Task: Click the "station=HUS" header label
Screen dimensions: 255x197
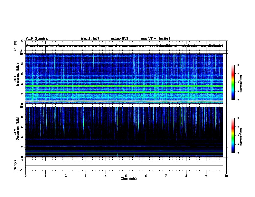Action: click(x=119, y=39)
